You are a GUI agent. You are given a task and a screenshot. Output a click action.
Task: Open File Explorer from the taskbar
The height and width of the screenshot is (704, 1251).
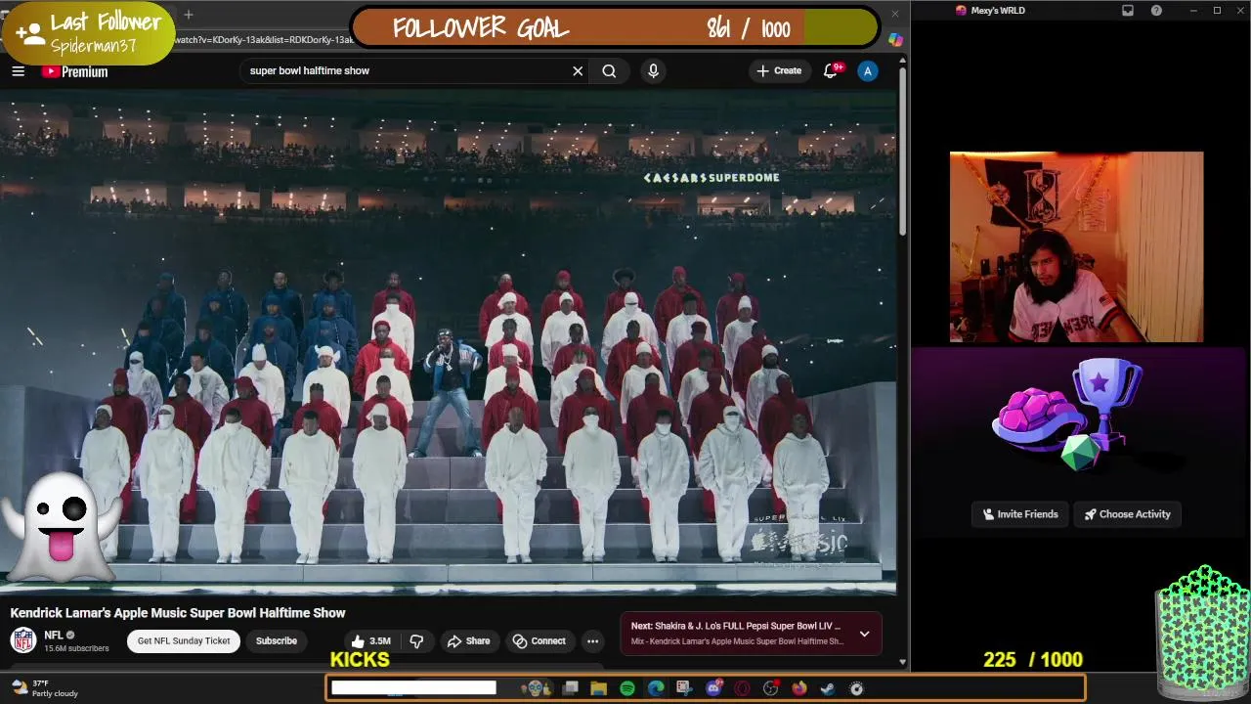598,688
